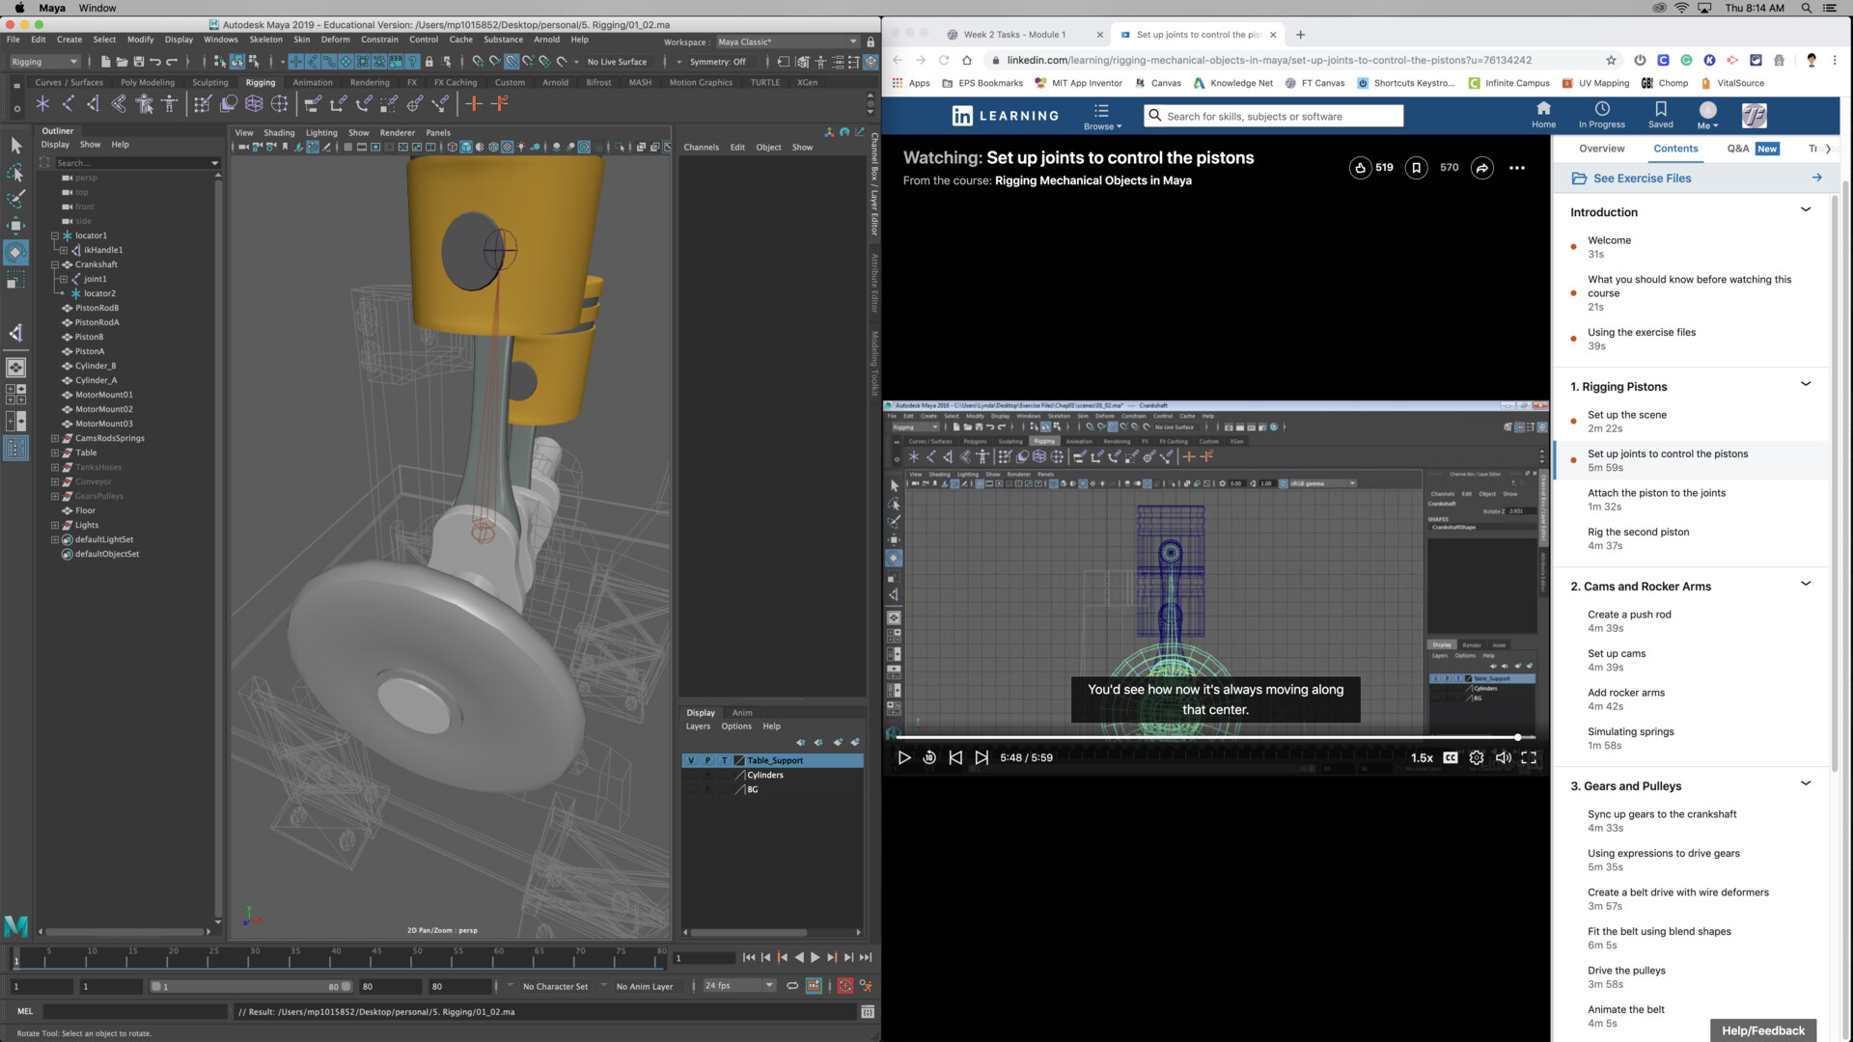Click the Script Editor icon at bottom right
This screenshot has height=1042, width=1853.
click(867, 1012)
